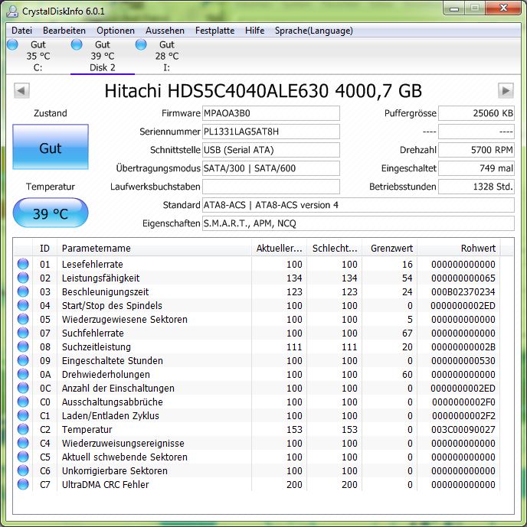Click the Schlecht... column header
This screenshot has width=527, height=527.
coord(335,249)
